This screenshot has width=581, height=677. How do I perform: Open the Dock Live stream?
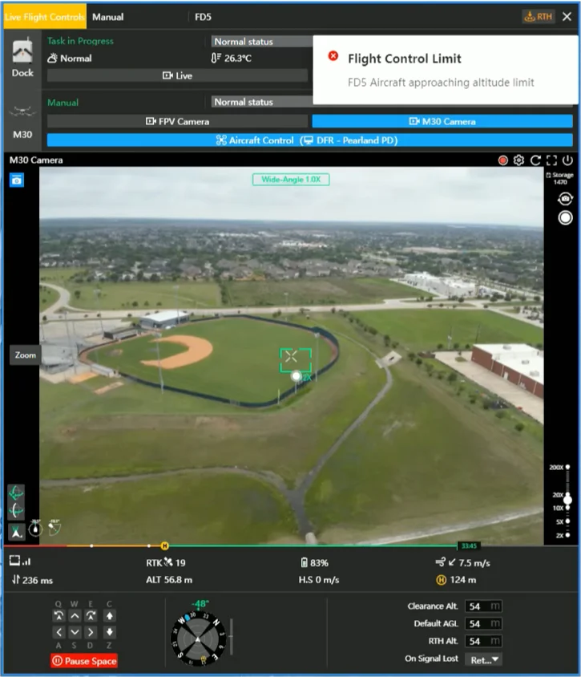click(177, 75)
